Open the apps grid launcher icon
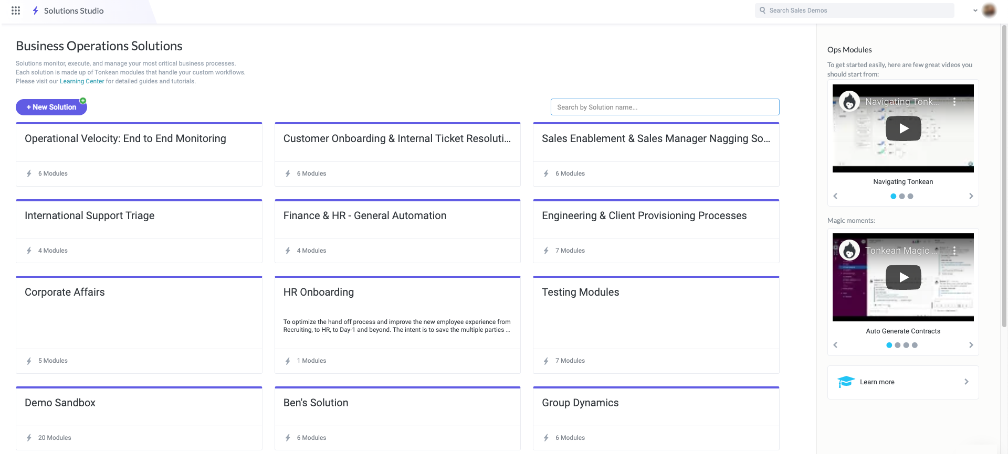The height and width of the screenshot is (454, 1008). pos(16,10)
